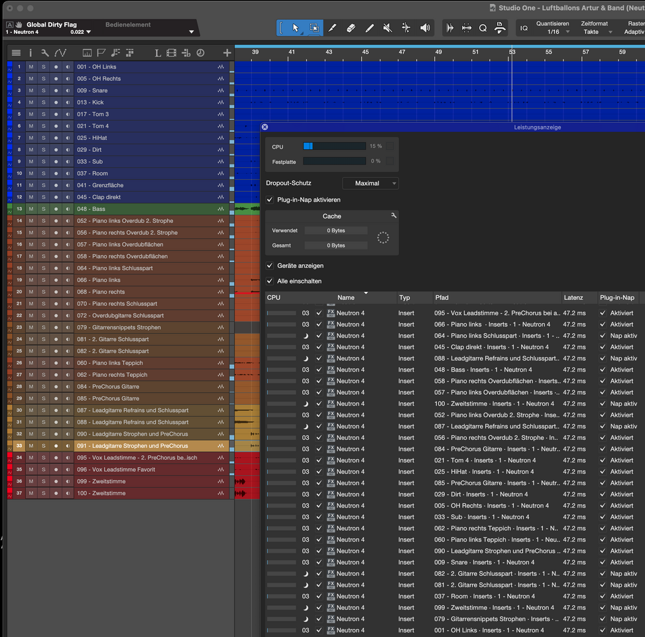
Task: Add a track with the plus icon
Action: click(227, 52)
